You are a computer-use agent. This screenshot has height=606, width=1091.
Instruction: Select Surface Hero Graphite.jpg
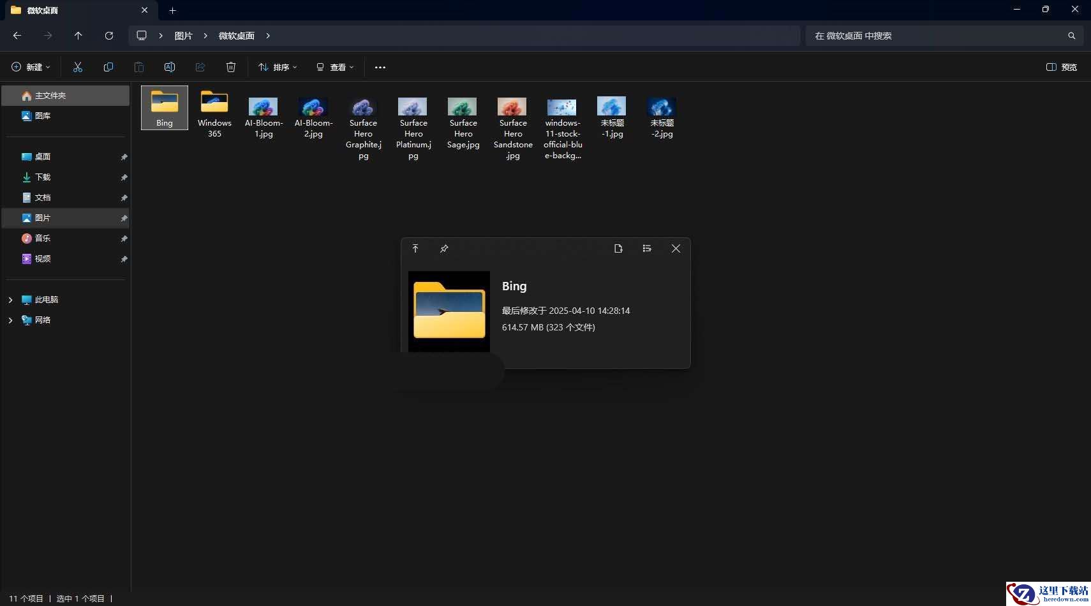(x=364, y=129)
